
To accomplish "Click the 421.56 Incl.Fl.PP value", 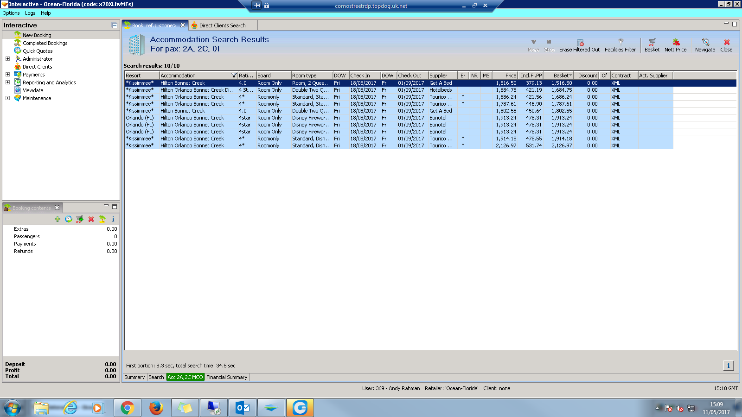I will 534,97.
